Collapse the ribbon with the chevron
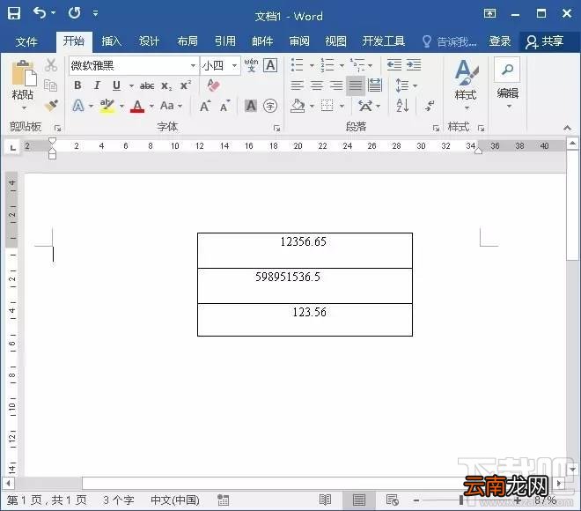The image size is (581, 511). point(567,128)
